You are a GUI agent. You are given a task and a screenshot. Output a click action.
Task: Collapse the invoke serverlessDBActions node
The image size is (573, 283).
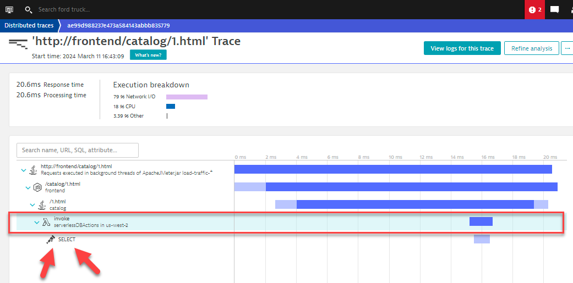37,223
